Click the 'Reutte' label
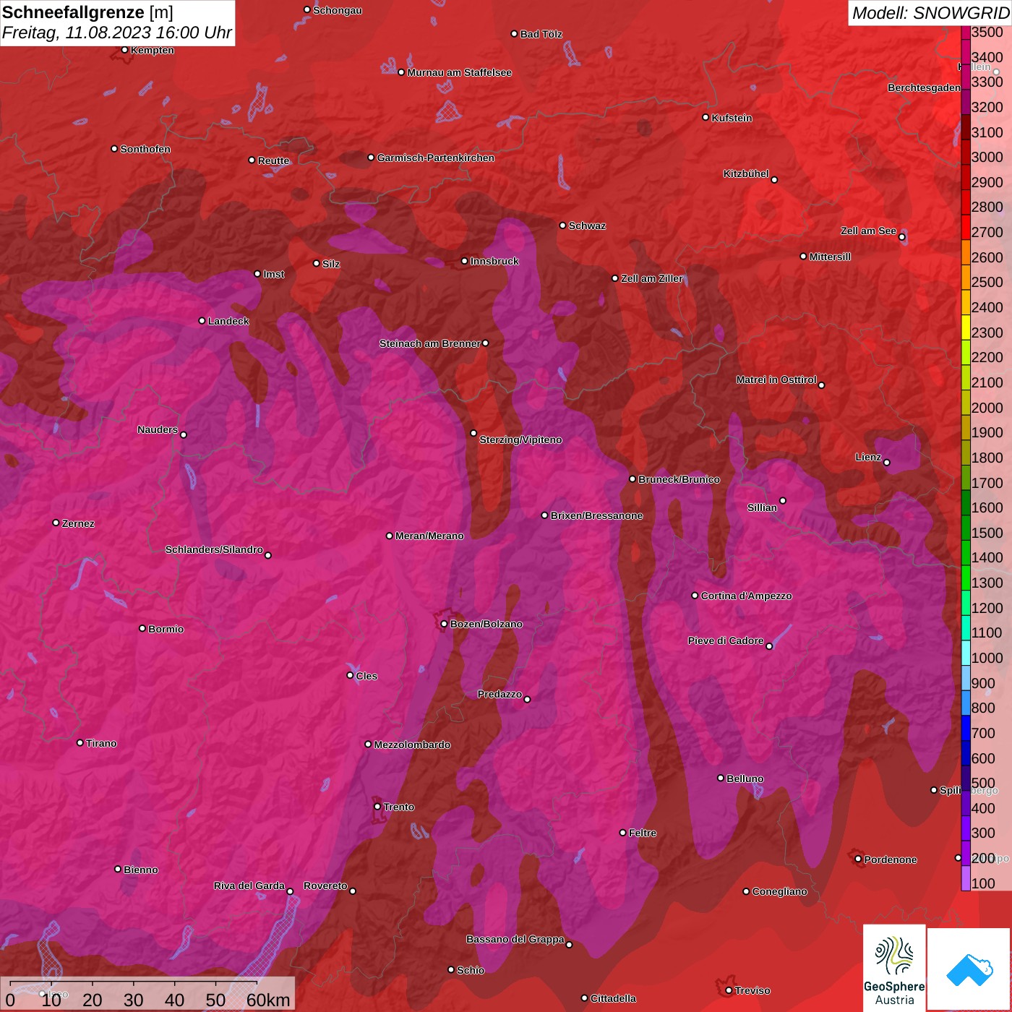The image size is (1012, 1012). pos(273,160)
